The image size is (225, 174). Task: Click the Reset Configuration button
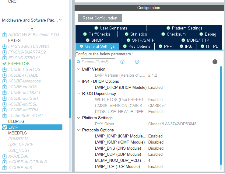[100, 18]
